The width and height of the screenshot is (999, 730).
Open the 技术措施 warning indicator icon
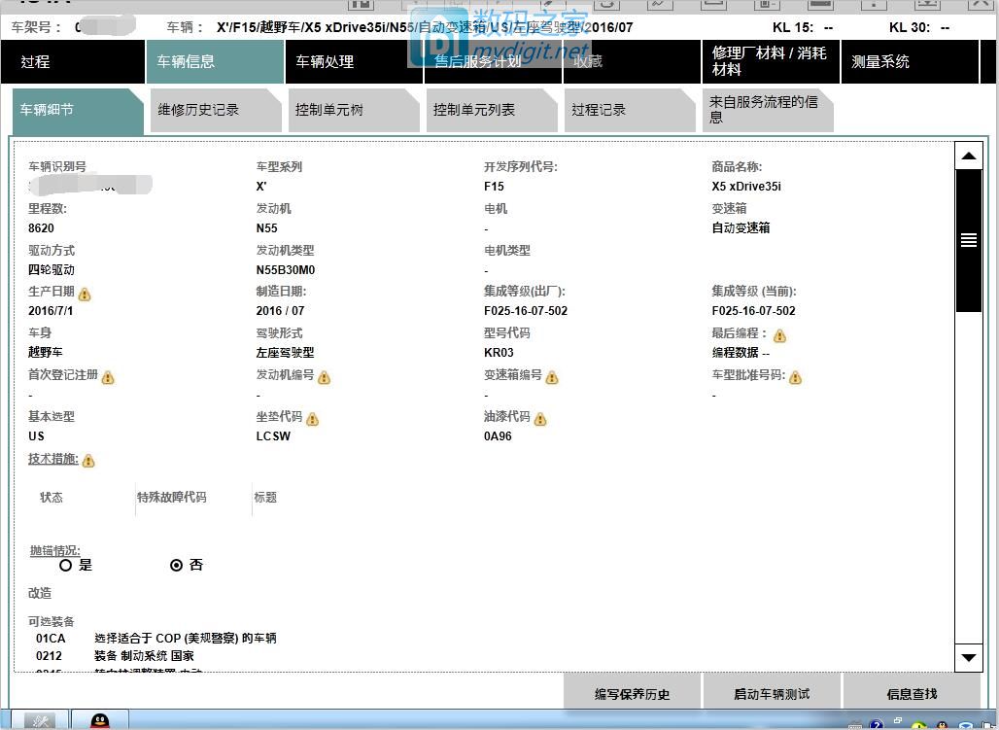coord(87,460)
